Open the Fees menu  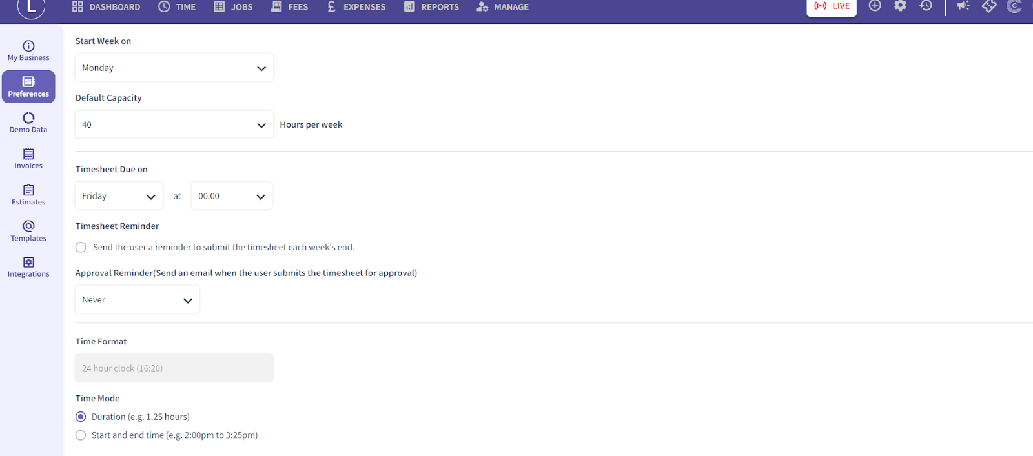(289, 7)
